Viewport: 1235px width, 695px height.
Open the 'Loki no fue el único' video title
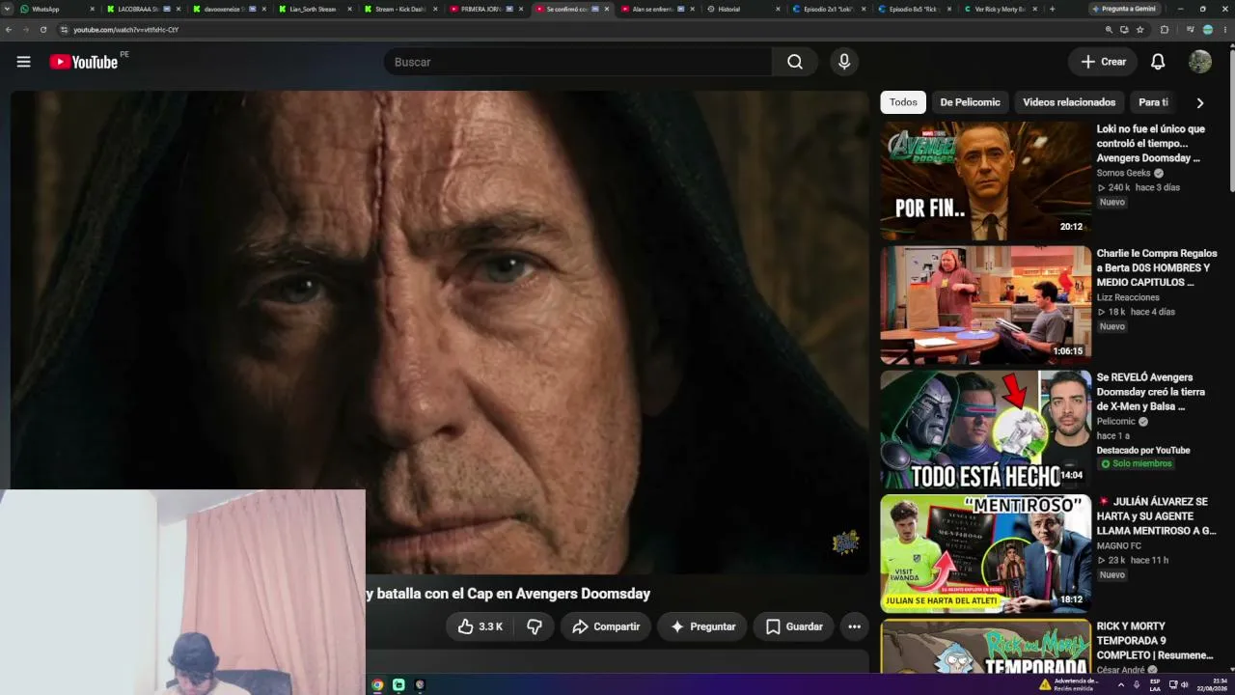click(x=1151, y=144)
